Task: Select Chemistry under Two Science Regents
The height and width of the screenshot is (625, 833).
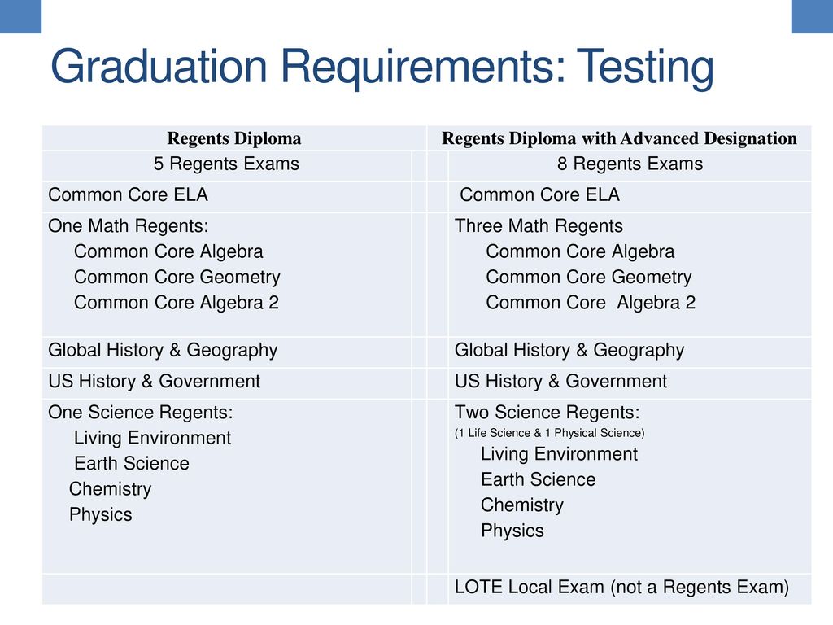Action: coord(522,505)
